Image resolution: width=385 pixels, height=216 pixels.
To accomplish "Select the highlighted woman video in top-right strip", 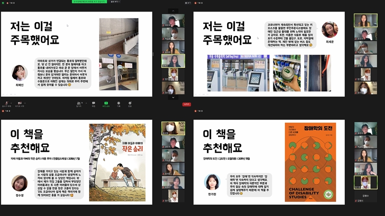I will click(366, 20).
